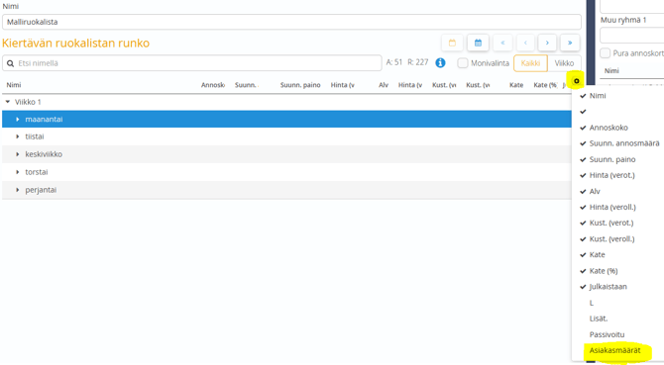
Task: Select the Viikko 1 row label
Action: click(x=28, y=102)
